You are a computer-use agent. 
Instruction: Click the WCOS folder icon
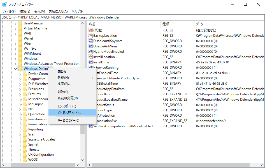click(25, 160)
